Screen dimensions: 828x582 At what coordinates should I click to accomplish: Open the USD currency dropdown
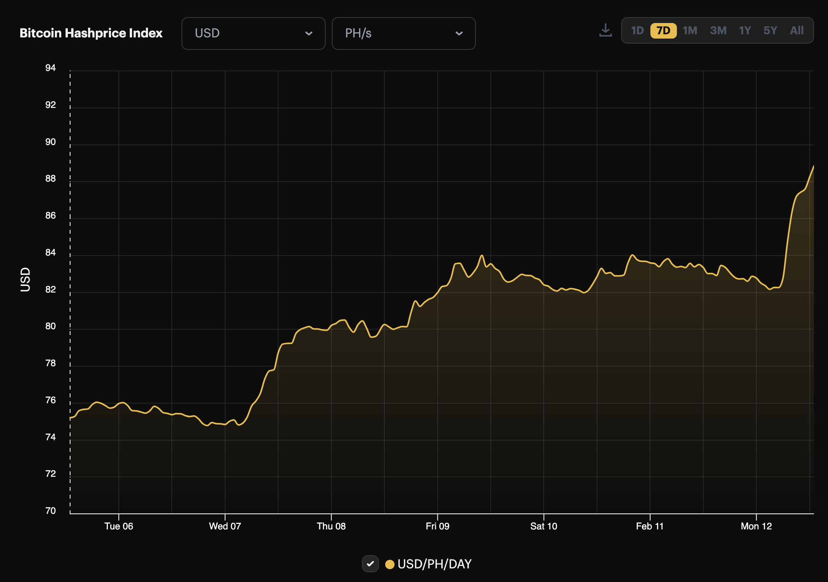(x=253, y=34)
